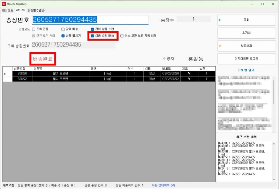Select the ezPos tab
The image size is (279, 189).
21,10
